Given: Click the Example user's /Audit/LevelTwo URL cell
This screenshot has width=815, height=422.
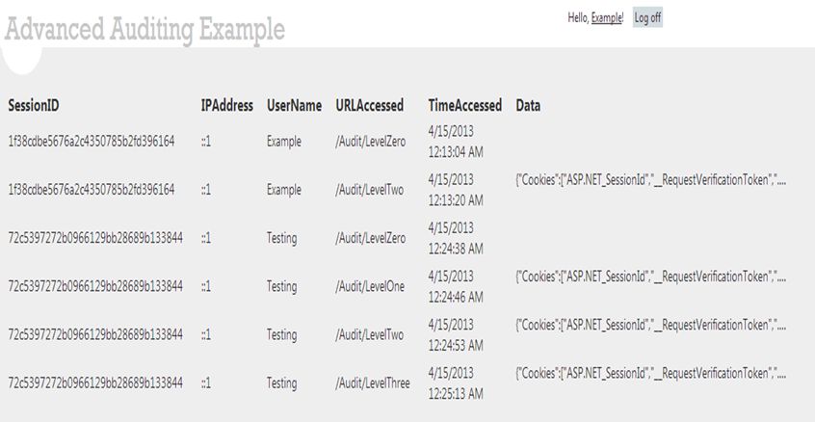Looking at the screenshot, I should [x=369, y=190].
